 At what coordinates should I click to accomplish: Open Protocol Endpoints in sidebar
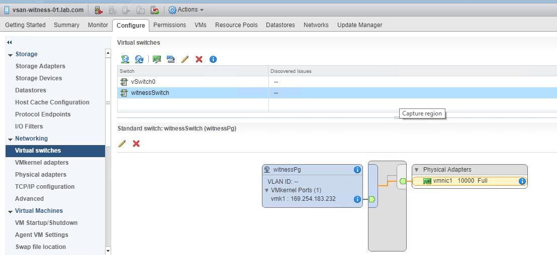43,114
